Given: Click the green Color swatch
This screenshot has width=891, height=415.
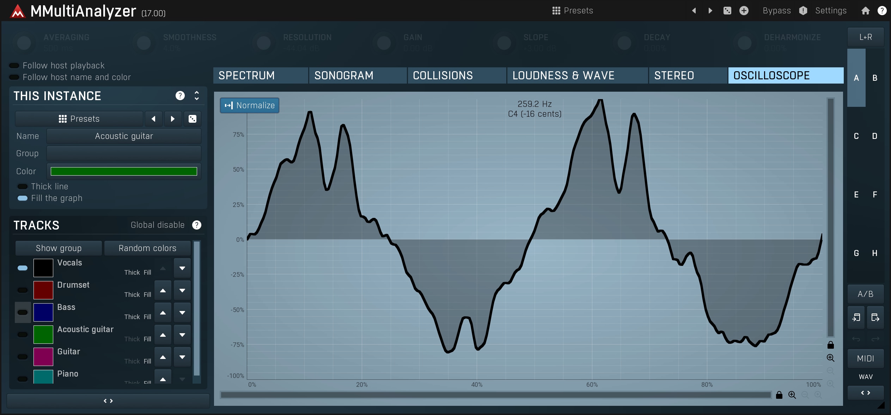Looking at the screenshot, I should click(x=124, y=171).
